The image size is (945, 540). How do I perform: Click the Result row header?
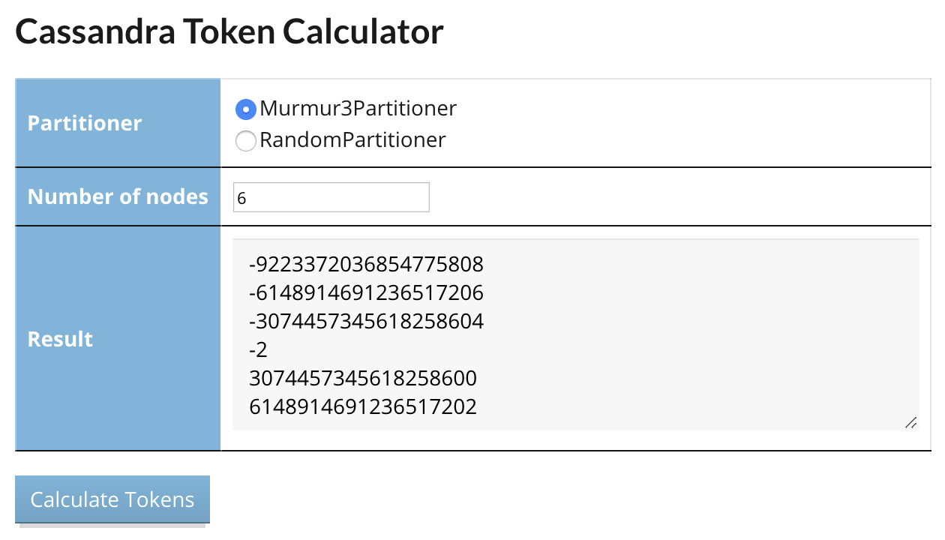click(x=59, y=339)
